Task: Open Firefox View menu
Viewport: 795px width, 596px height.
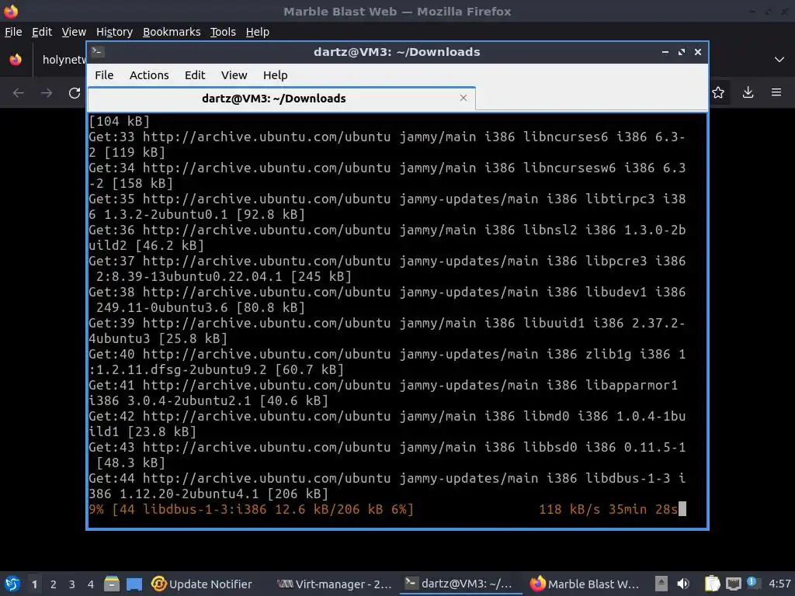Action: point(74,31)
